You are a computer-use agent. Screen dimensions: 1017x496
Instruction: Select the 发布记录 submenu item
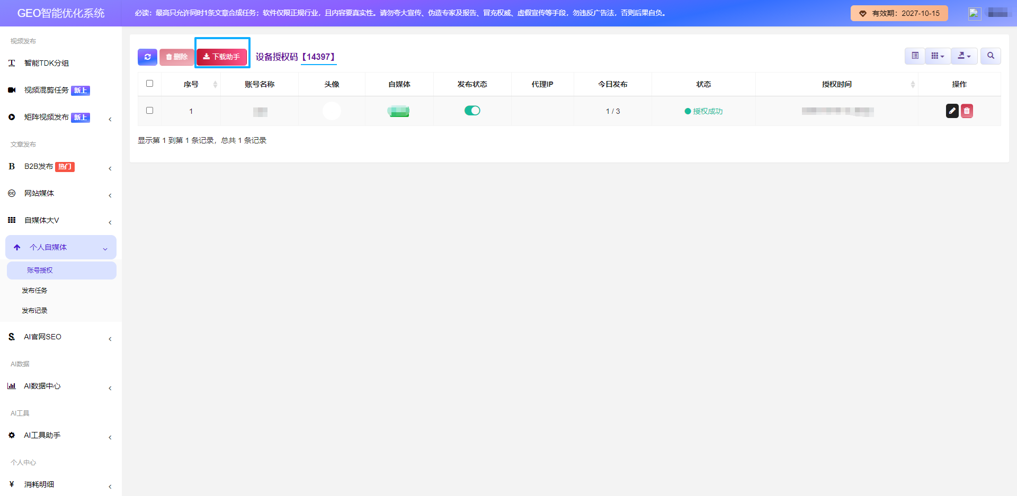[x=34, y=311]
